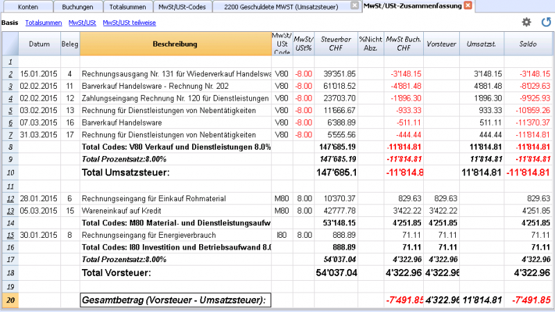Select row header 20
The height and width of the screenshot is (312, 555).
10,300
